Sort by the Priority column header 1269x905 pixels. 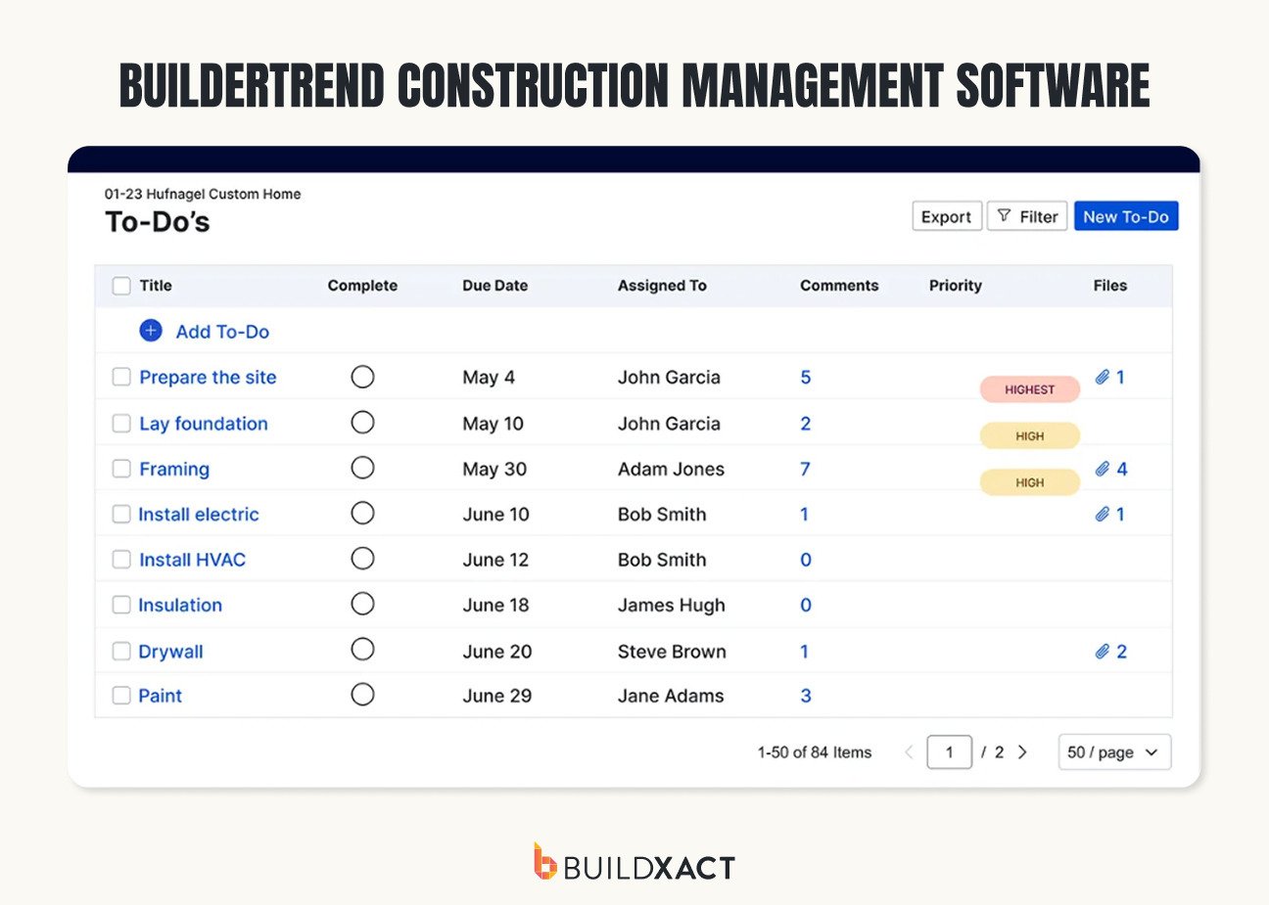955,286
